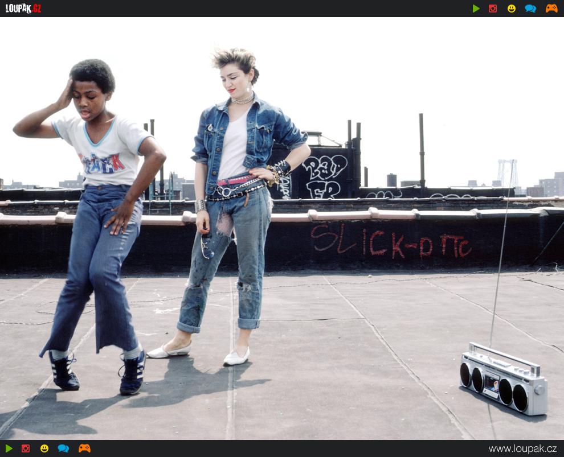Viewport: 564px width, 457px height.
Task: Open the red Instagram icon in the header
Action: (x=493, y=9)
